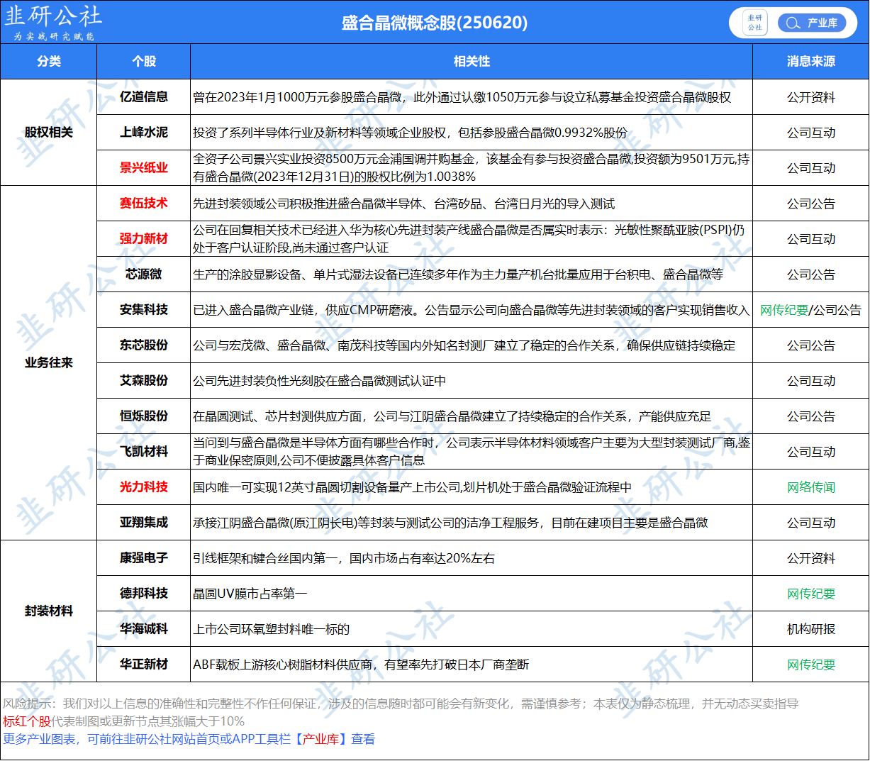Click 恒烁股份 description about 晶圆测试

coord(452,416)
